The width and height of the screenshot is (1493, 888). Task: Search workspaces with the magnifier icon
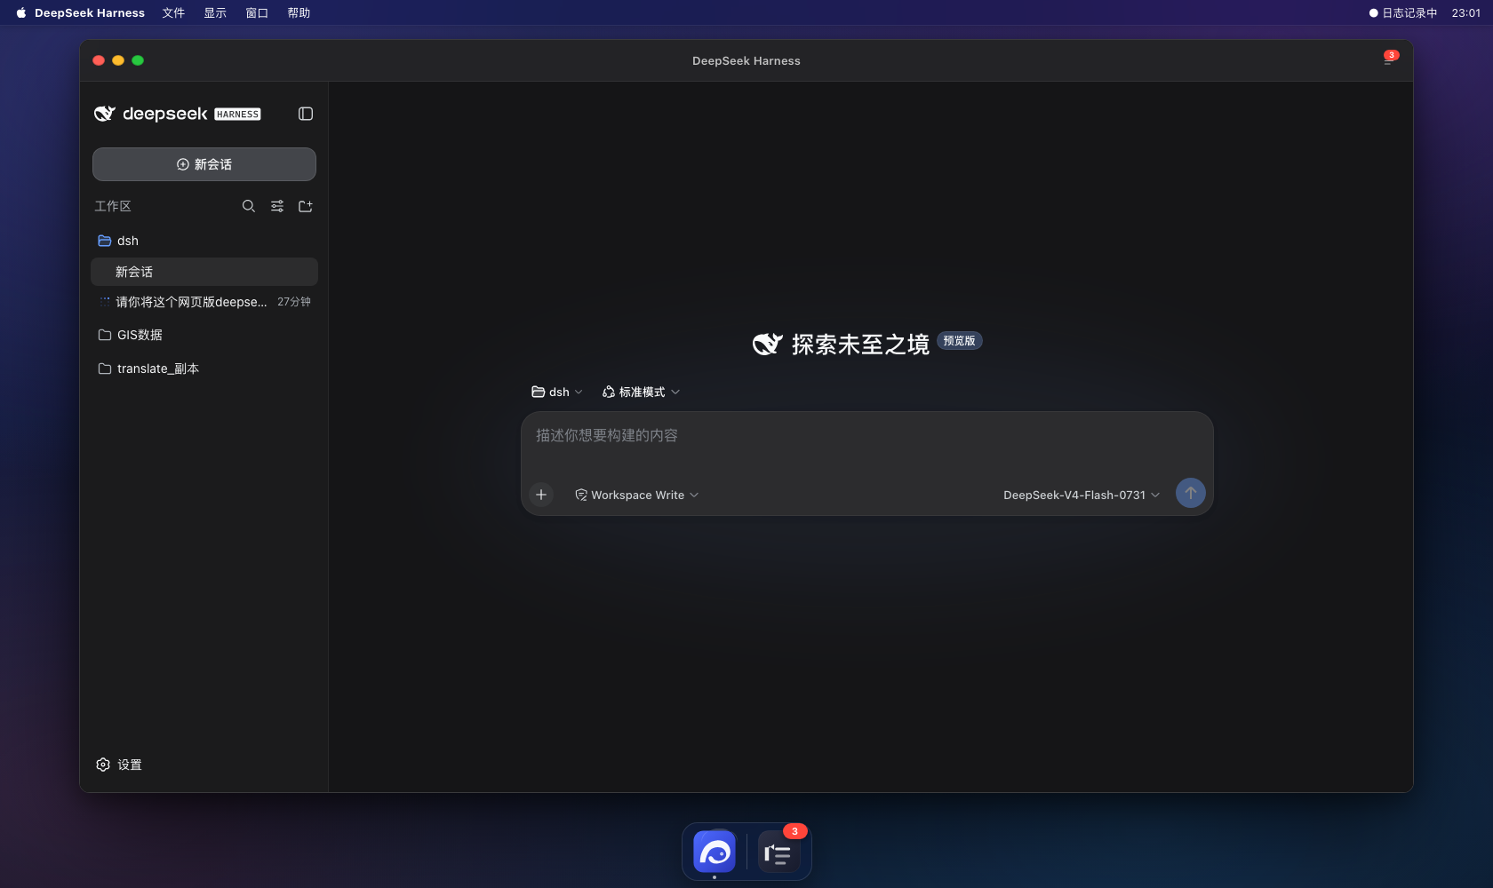click(x=249, y=206)
